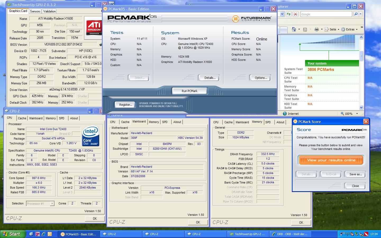Open the Mainboard tab in the CPU-Z Memory window

click(x=242, y=122)
